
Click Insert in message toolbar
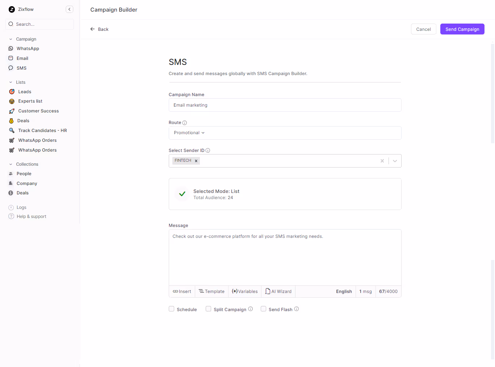pyautogui.click(x=182, y=292)
